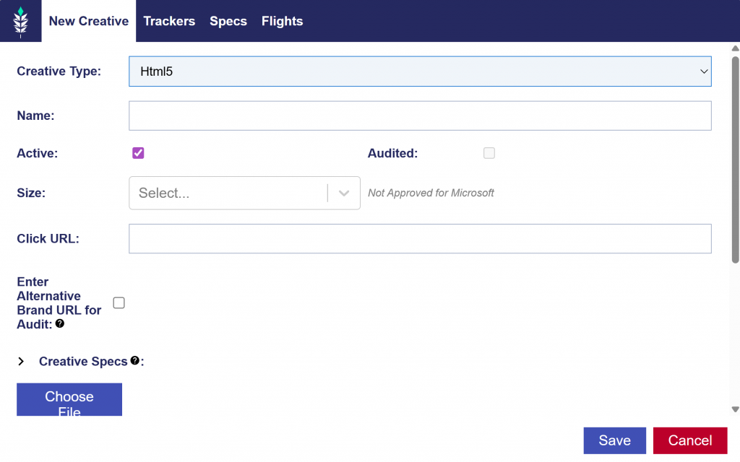Click help icon next to Creative Specs
The image size is (740, 462).
click(134, 361)
